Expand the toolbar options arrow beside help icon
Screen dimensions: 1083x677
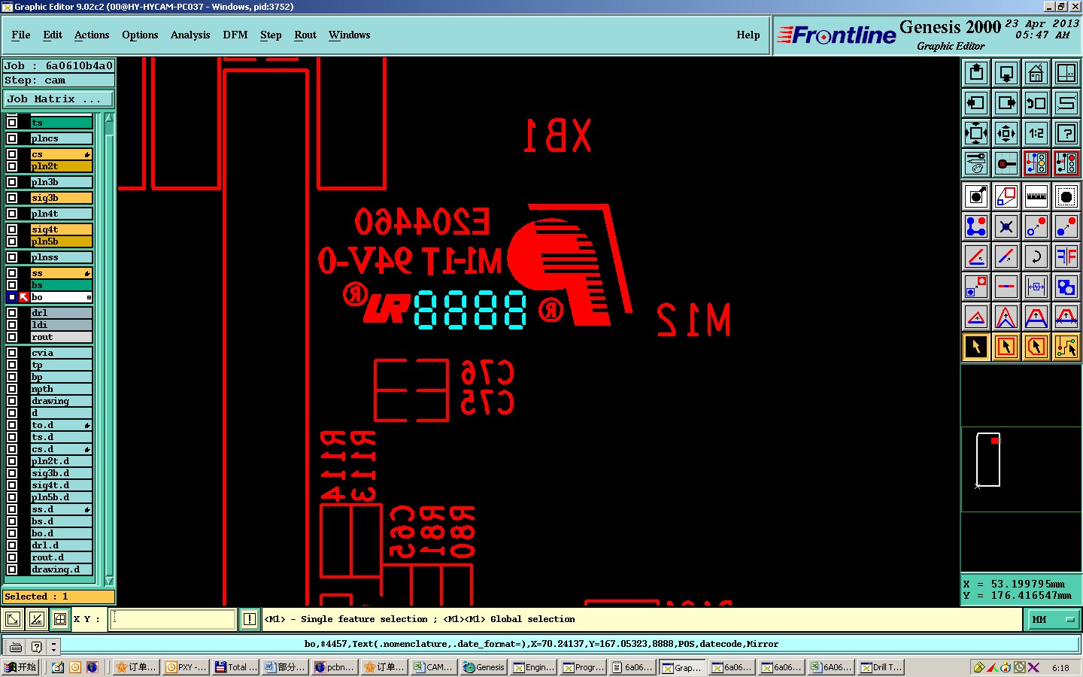[x=53, y=646]
